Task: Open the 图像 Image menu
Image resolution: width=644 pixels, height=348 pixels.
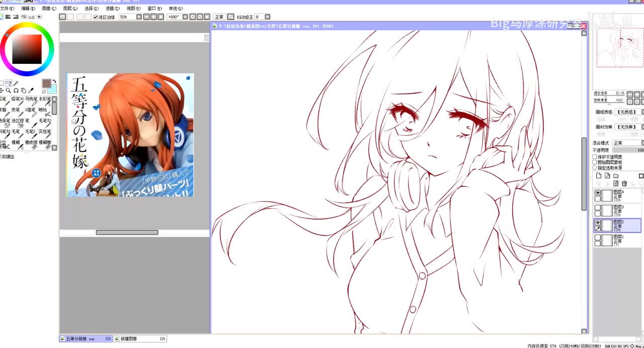Action: (x=49, y=9)
